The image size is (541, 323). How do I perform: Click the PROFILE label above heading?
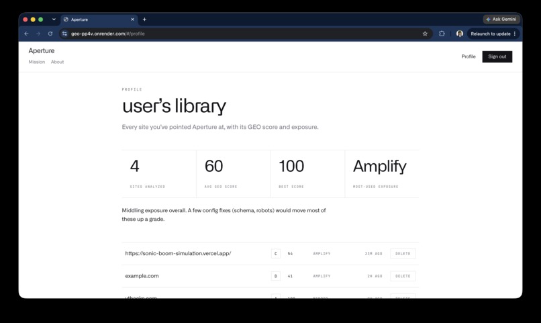pos(132,89)
